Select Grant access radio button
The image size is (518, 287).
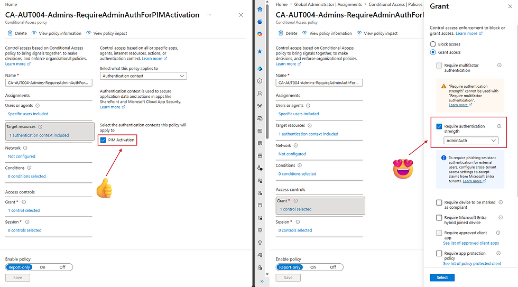coord(433,52)
